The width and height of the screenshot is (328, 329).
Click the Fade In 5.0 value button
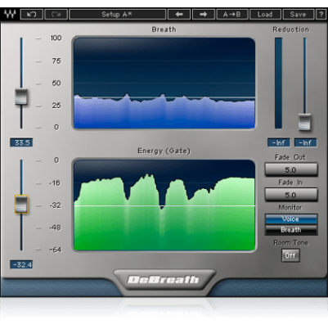291,195
